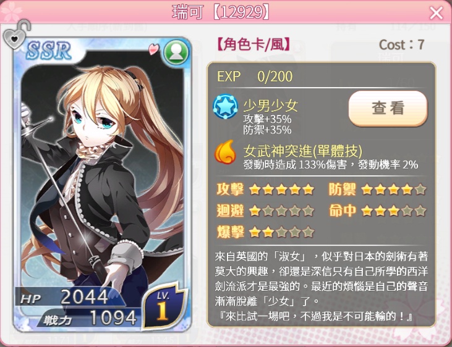Image resolution: width=452 pixels, height=347 pixels.
Task: Click the HP 2044 stat bar
Action: [68, 297]
